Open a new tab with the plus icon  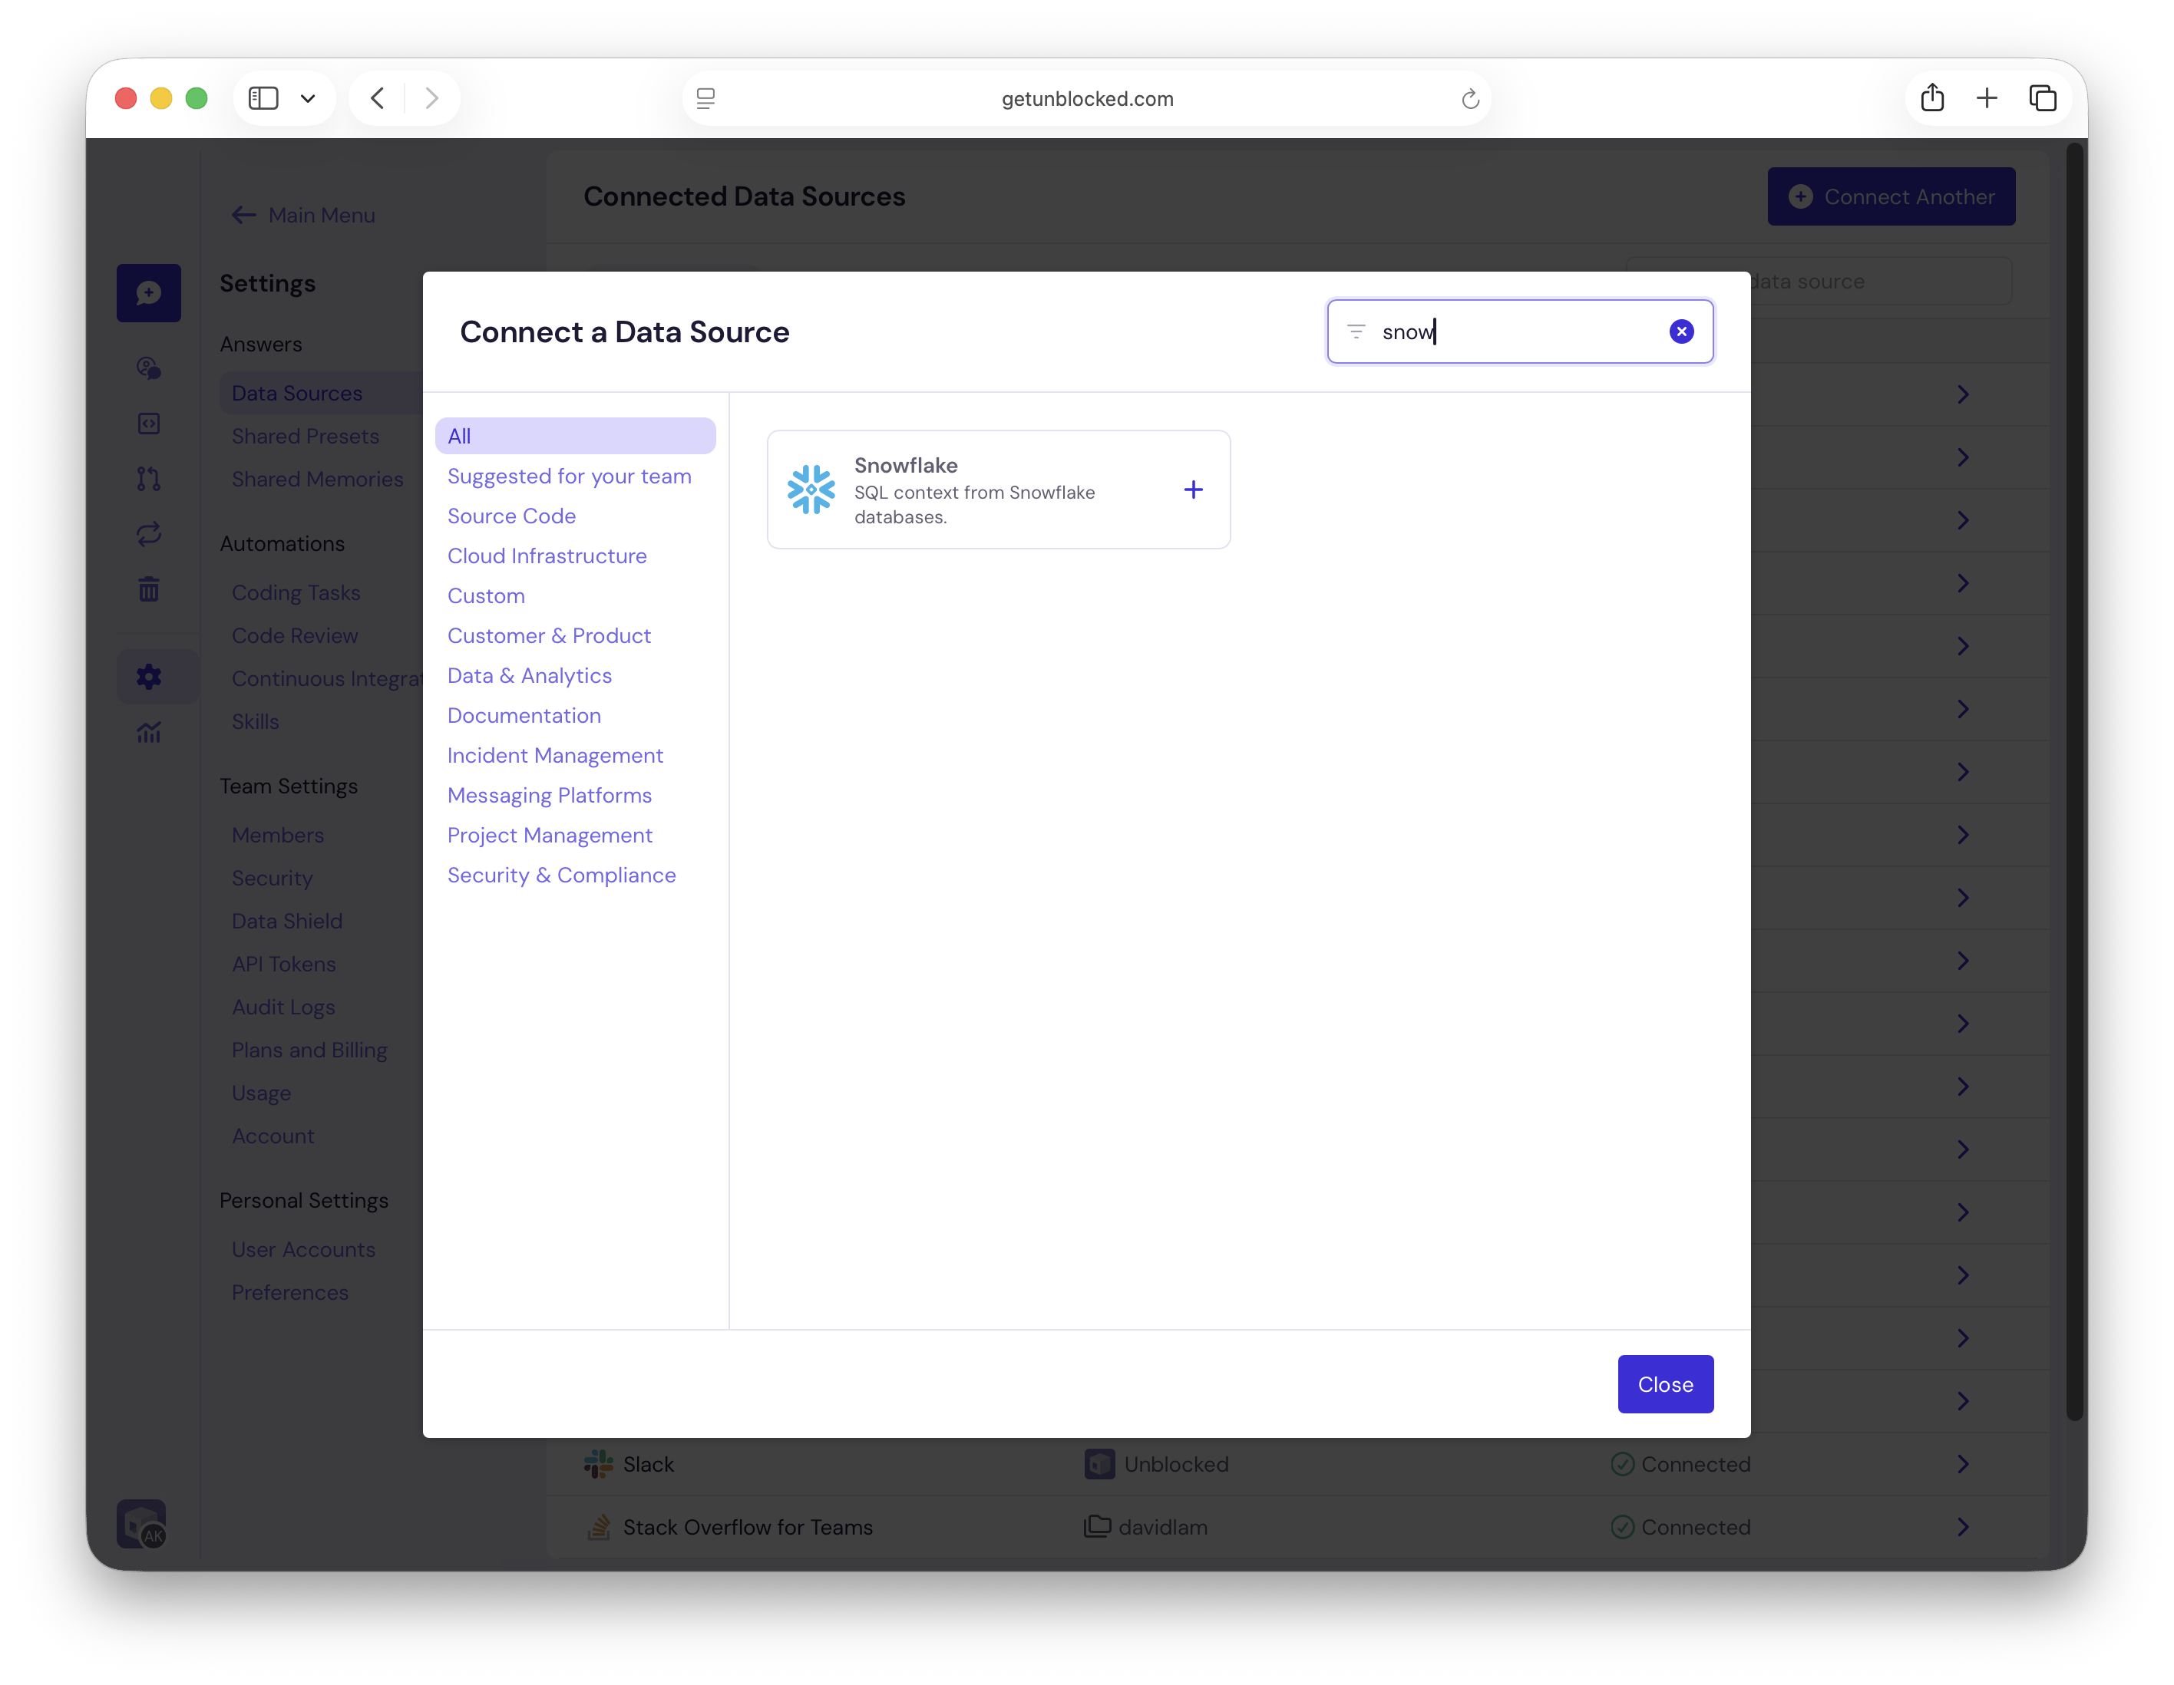click(1986, 97)
